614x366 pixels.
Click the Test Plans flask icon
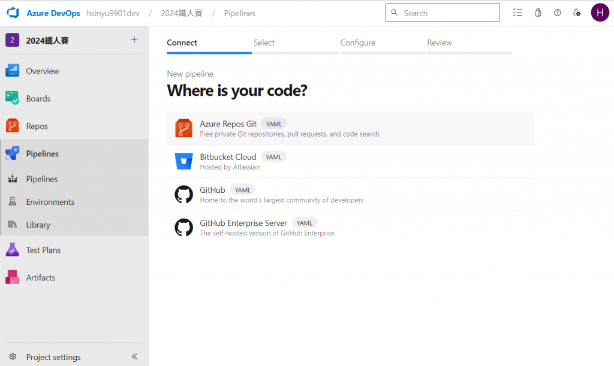tap(12, 249)
